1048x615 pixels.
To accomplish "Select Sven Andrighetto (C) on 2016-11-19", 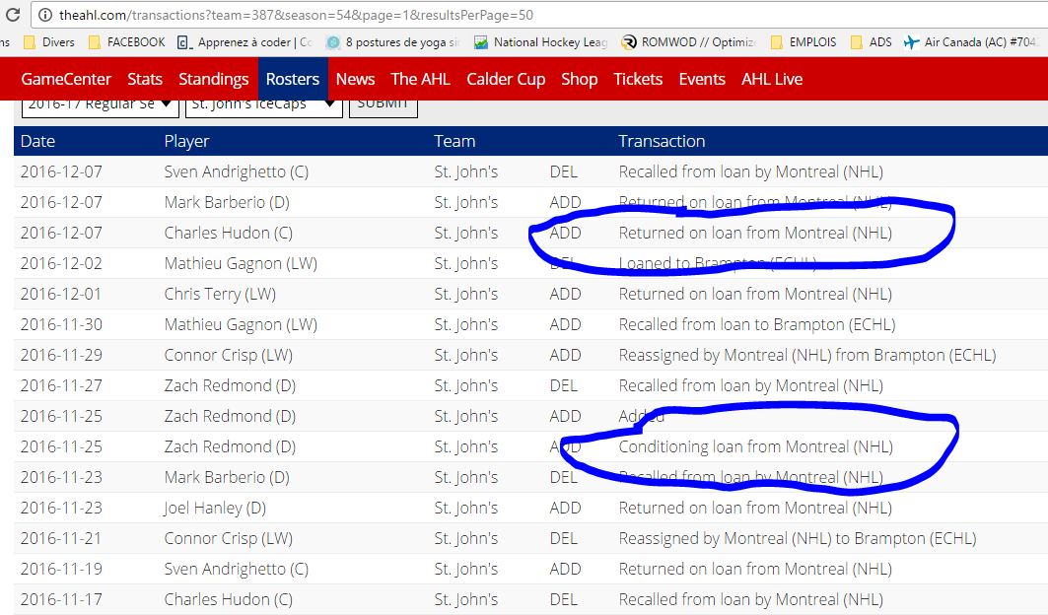I will click(237, 569).
